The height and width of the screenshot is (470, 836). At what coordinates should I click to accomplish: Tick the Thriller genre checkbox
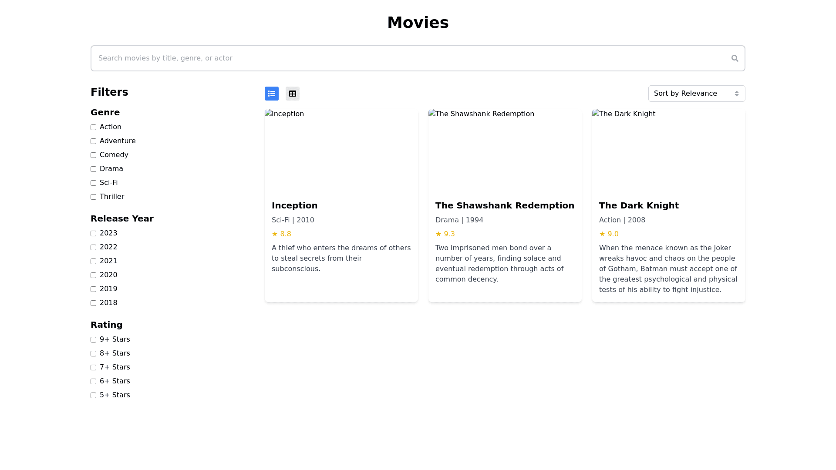[94, 197]
